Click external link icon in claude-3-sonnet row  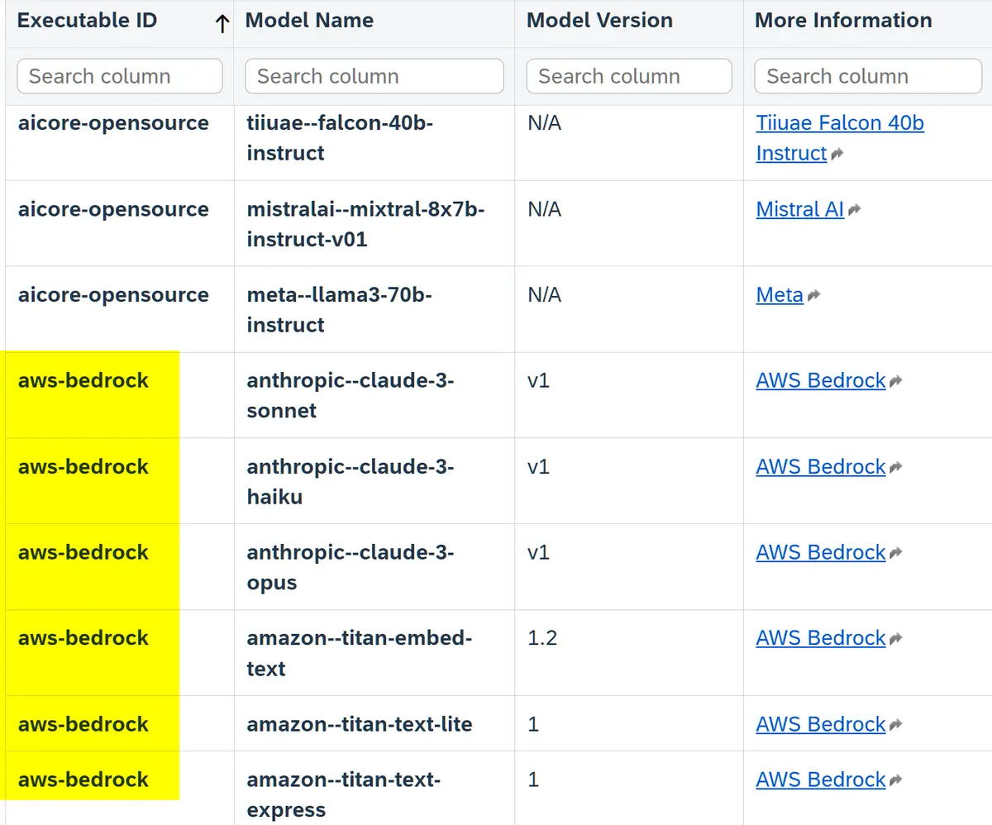coord(895,381)
